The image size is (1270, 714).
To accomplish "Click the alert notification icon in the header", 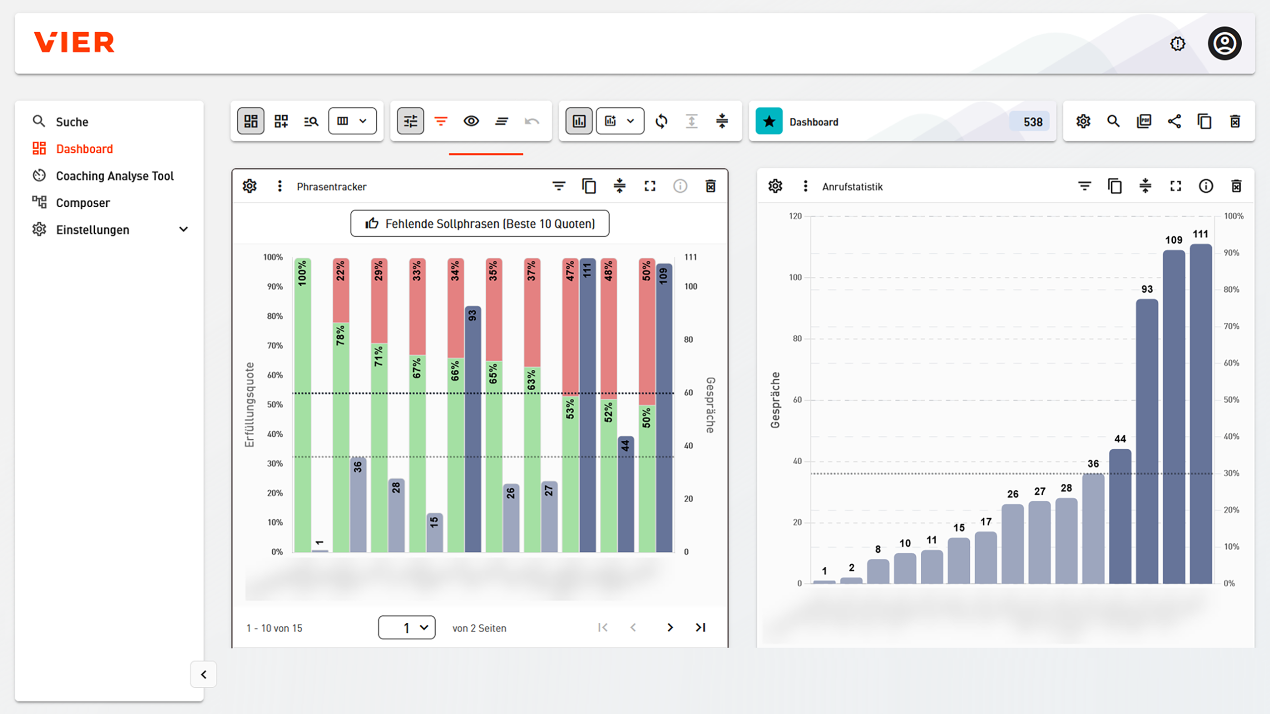I will 1177,44.
